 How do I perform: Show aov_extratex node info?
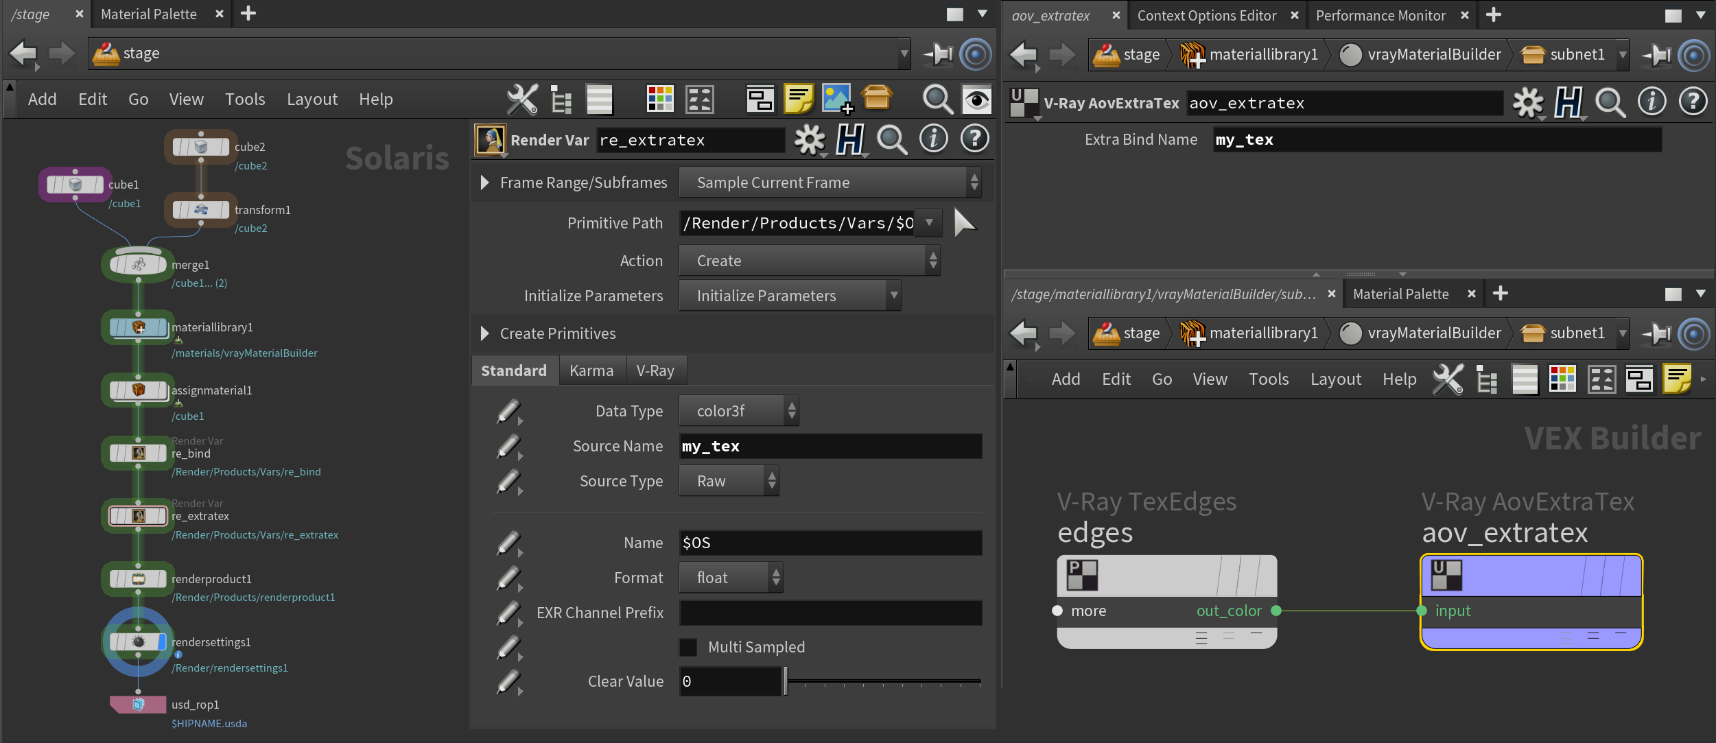[1652, 102]
